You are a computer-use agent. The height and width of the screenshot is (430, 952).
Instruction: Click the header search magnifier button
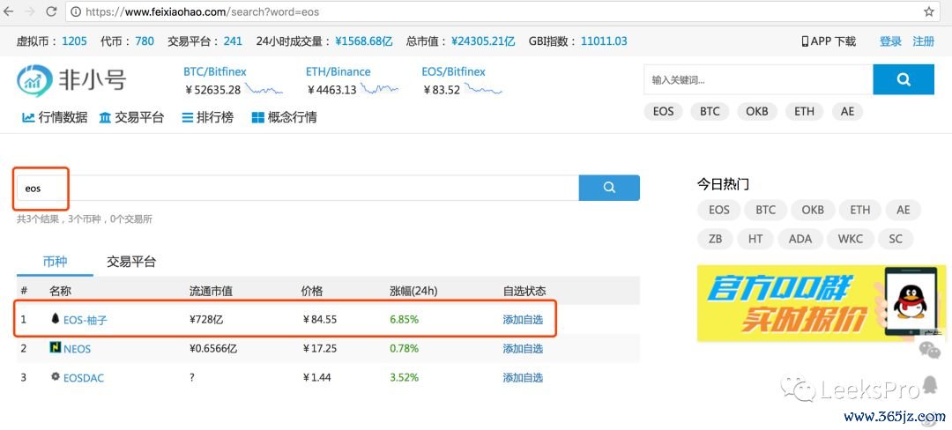coord(904,79)
